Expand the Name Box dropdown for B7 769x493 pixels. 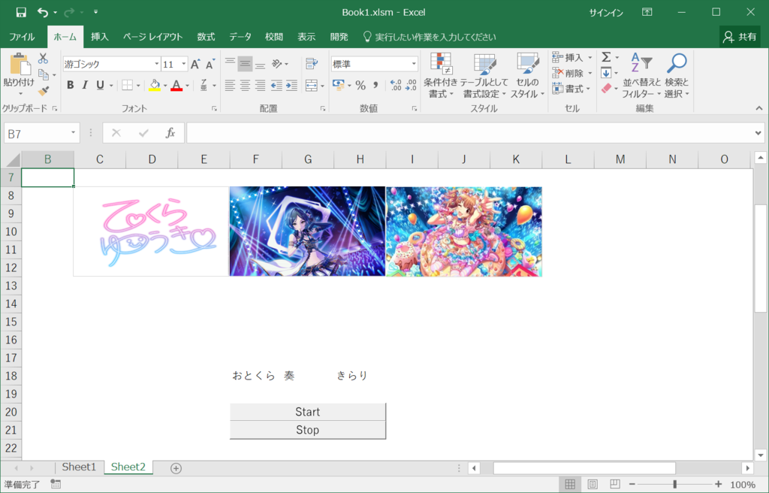pos(73,132)
